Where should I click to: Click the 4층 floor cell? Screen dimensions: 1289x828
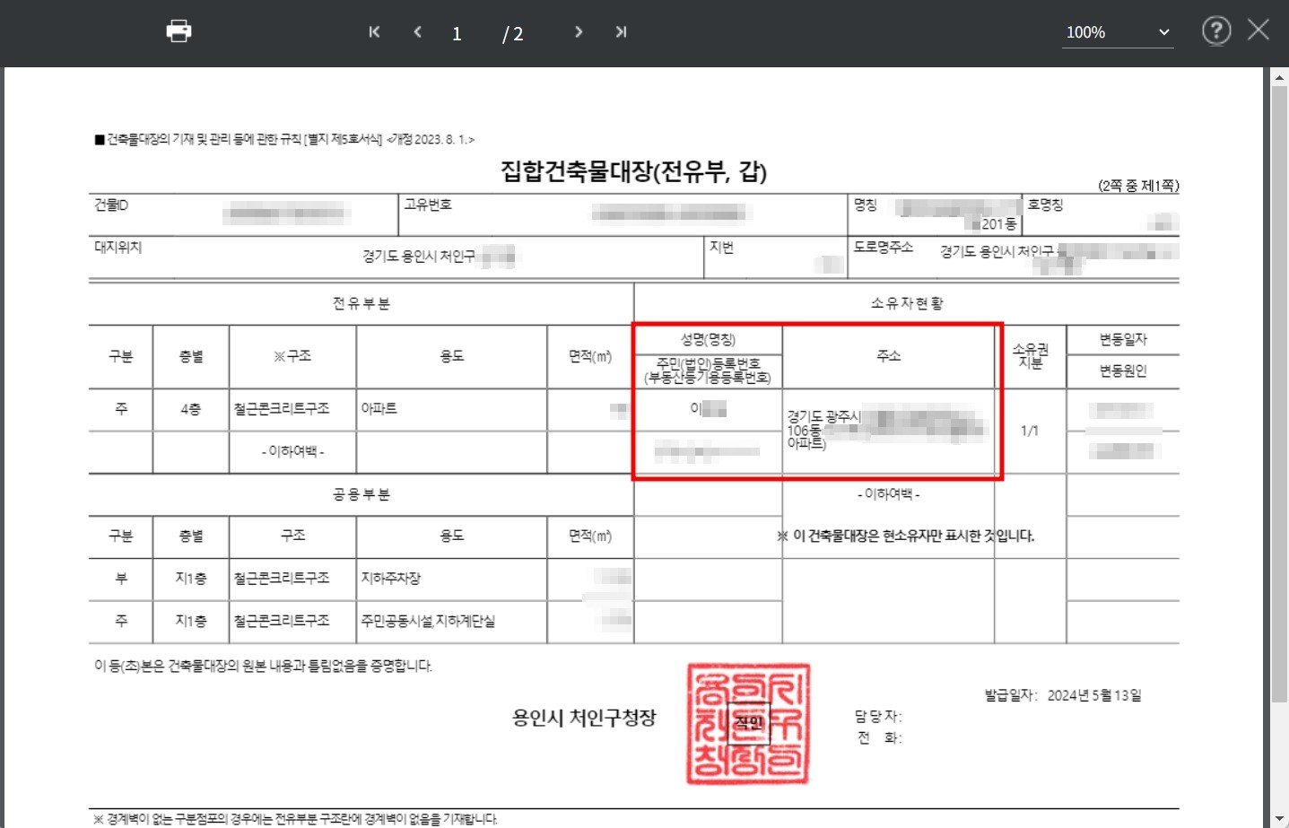191,409
